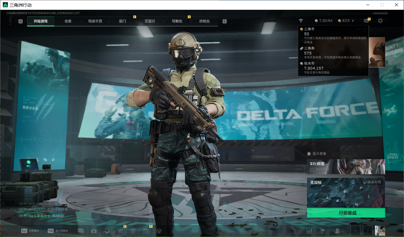Switch to the 仓库 tab

(x=68, y=21)
